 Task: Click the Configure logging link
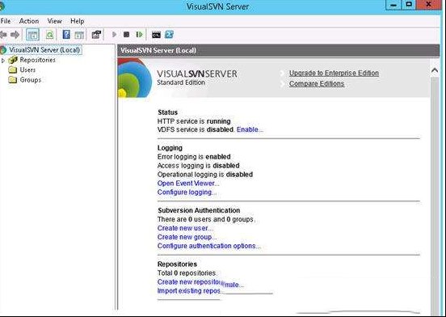187,192
